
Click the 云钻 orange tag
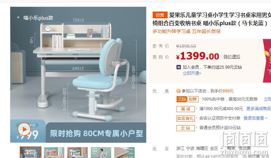click(182, 99)
